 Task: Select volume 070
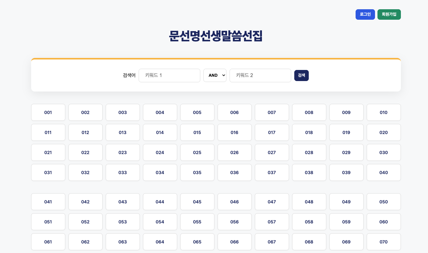coord(384,242)
